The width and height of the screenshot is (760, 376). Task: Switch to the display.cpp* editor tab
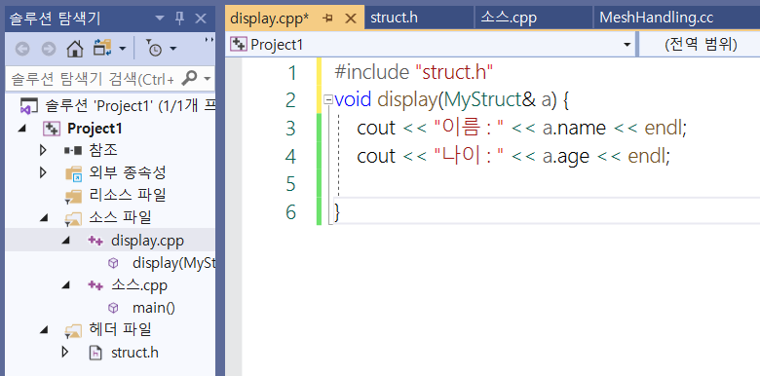pyautogui.click(x=270, y=19)
